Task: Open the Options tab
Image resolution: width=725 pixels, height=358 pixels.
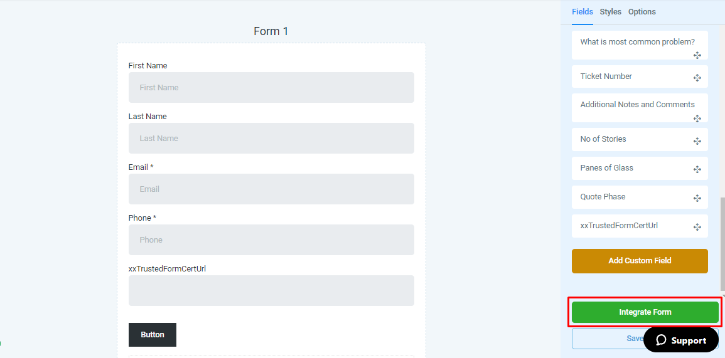Action: tap(642, 11)
